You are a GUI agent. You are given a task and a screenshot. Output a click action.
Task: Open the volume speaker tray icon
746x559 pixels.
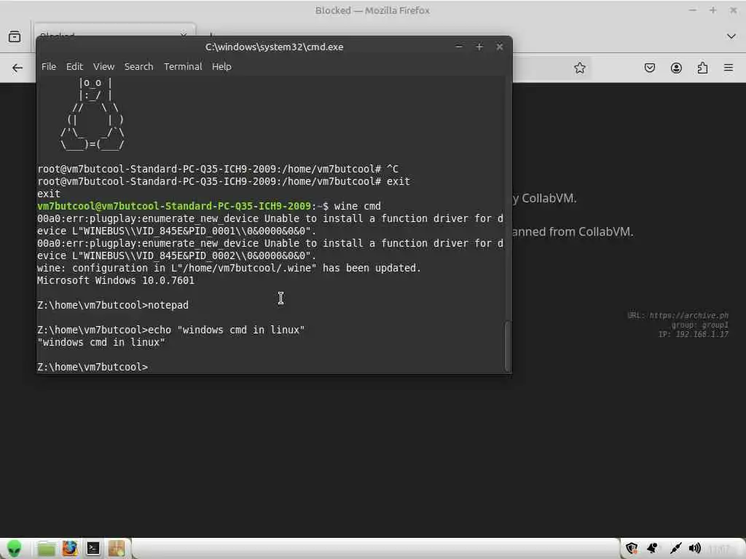pyautogui.click(x=694, y=549)
